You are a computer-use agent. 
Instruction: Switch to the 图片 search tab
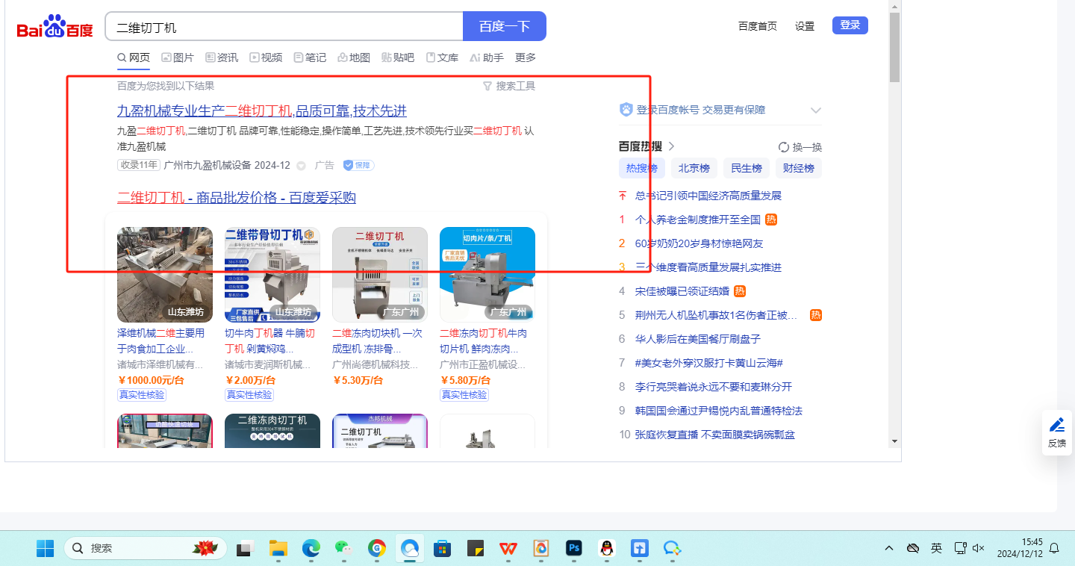coord(178,57)
